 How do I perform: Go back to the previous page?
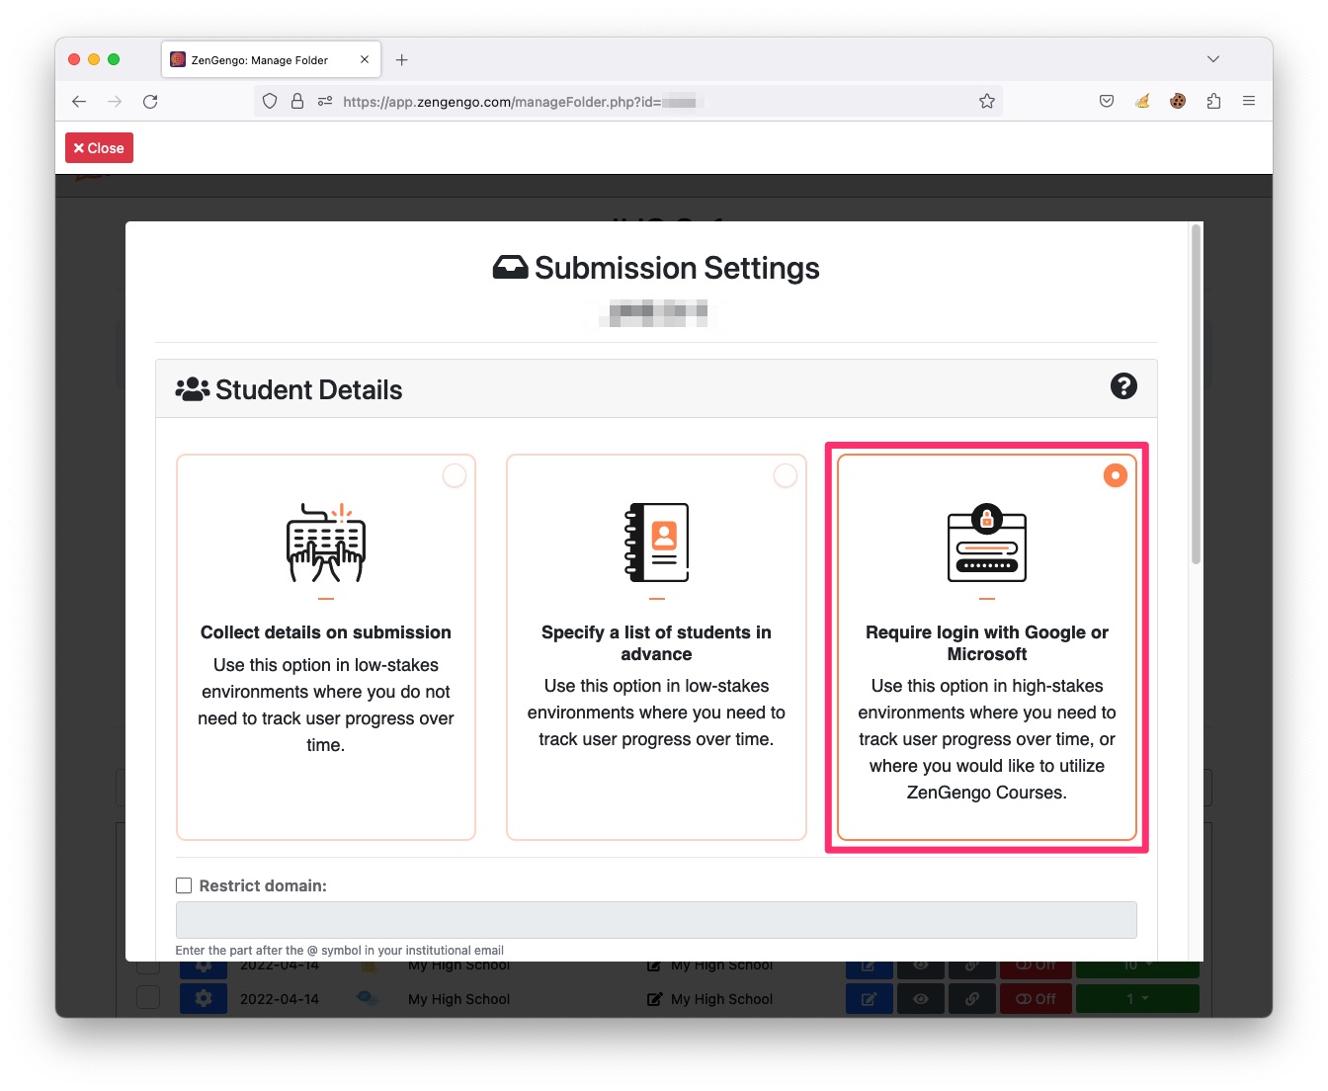(x=79, y=101)
